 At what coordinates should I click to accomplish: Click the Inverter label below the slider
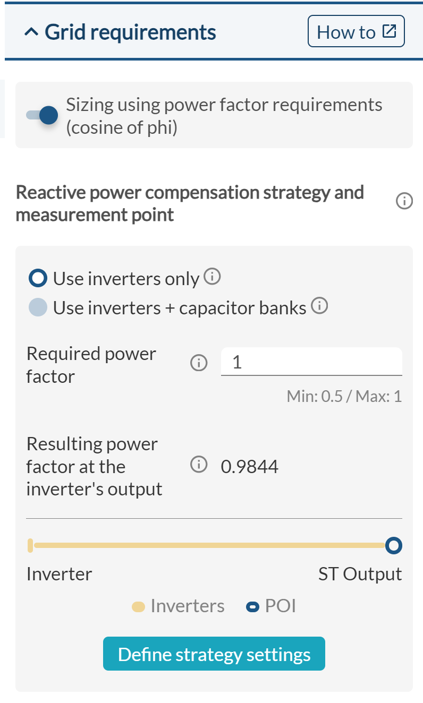pos(59,573)
